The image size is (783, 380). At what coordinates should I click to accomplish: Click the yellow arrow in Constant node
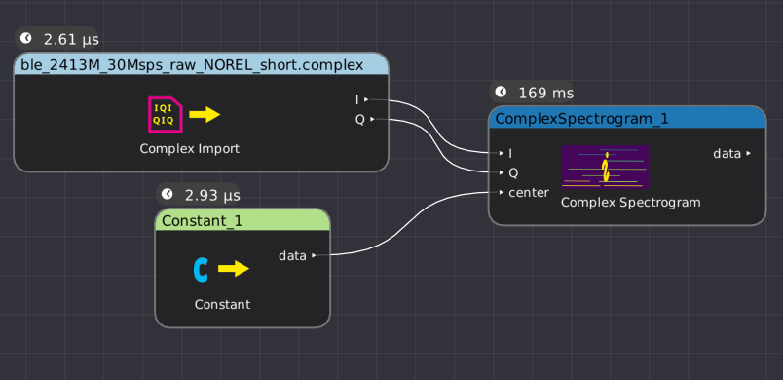tap(234, 269)
